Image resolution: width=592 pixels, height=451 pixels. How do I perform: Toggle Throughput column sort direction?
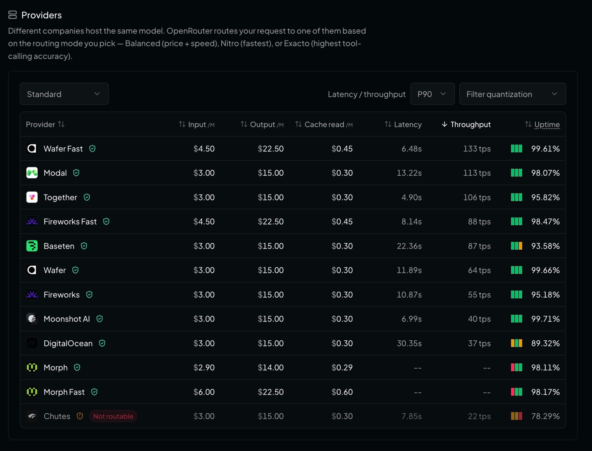466,124
